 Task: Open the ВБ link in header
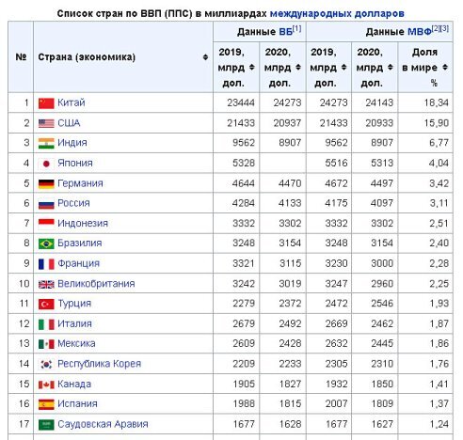(x=285, y=32)
